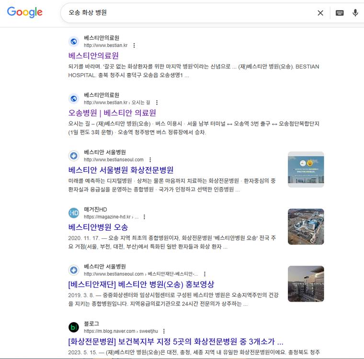Click the 매거진HD site name

[95, 209]
